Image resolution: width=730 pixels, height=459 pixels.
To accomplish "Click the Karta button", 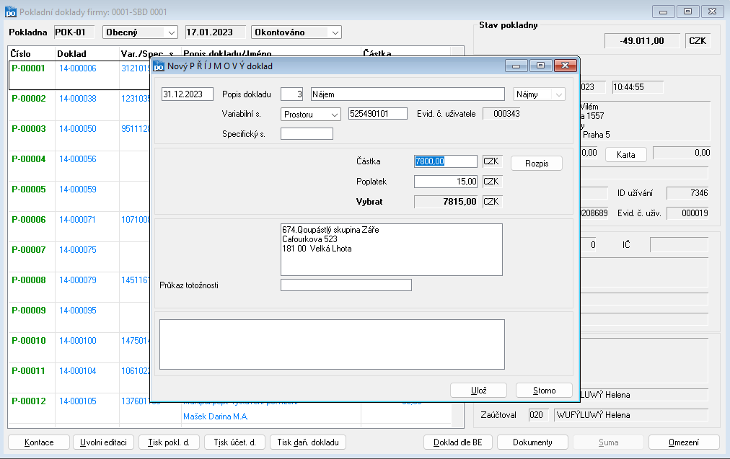I will (625, 155).
